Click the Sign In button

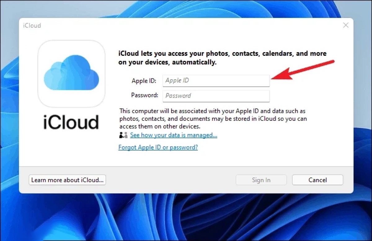pos(261,180)
